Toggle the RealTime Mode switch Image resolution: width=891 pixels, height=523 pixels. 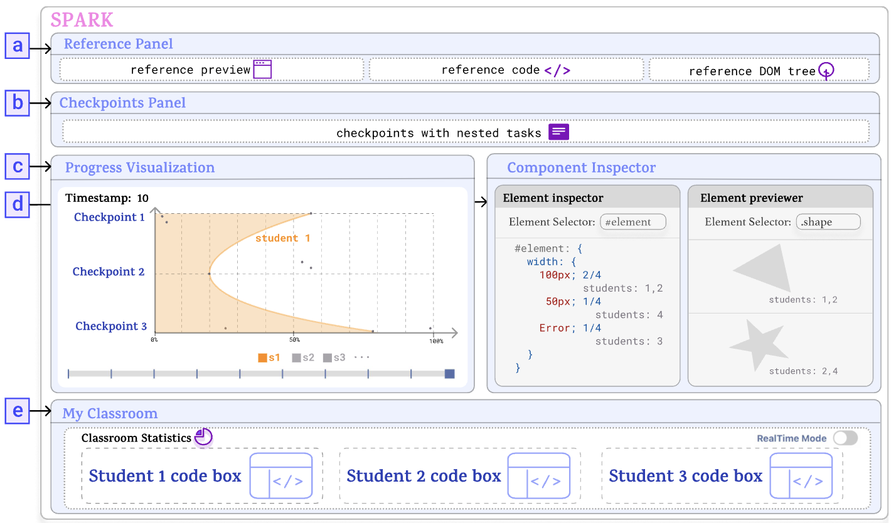tap(845, 438)
